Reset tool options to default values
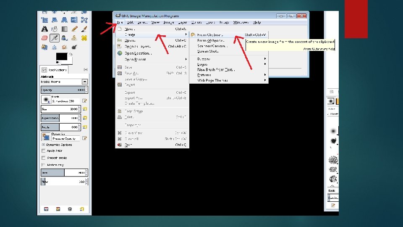Viewport: 403px width, 227px height. coord(82,209)
